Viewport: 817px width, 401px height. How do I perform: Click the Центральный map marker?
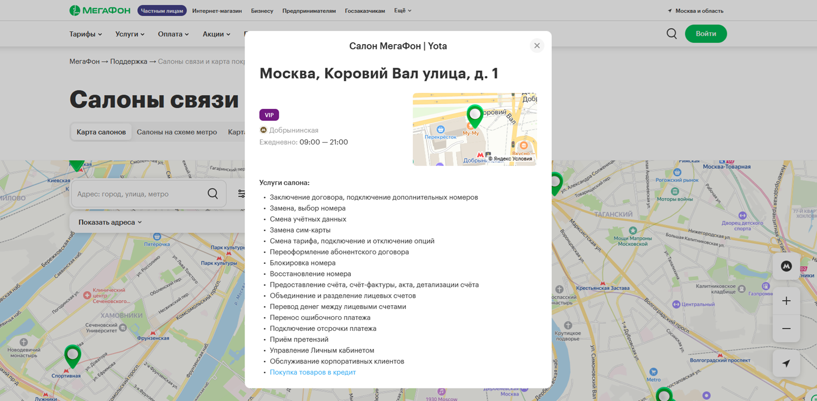[676, 304]
